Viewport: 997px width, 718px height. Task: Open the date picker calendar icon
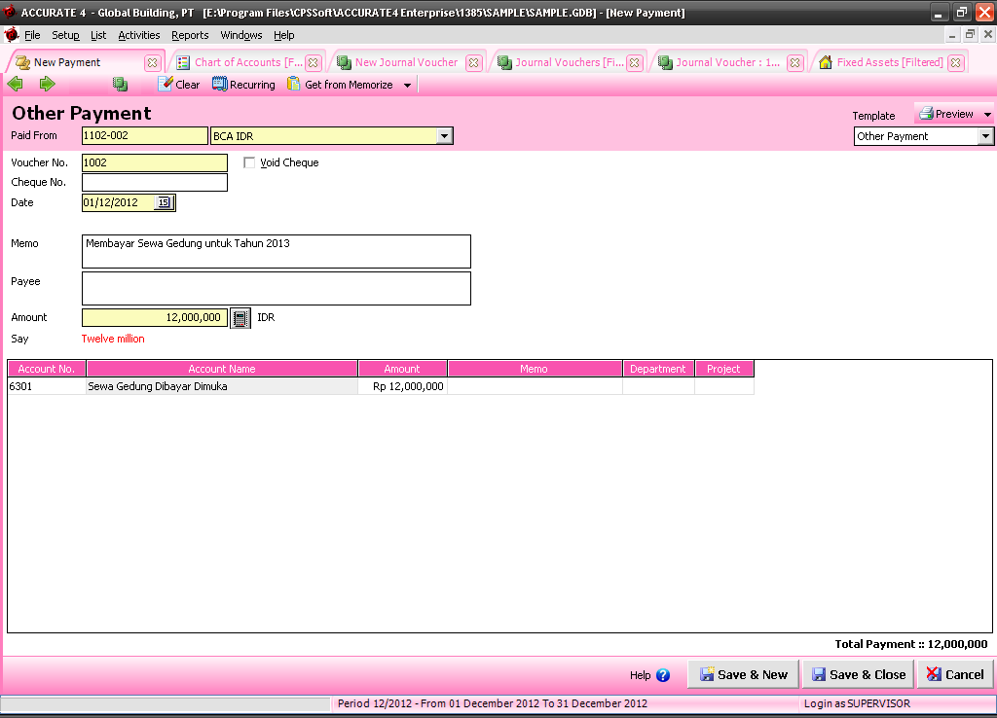(164, 203)
